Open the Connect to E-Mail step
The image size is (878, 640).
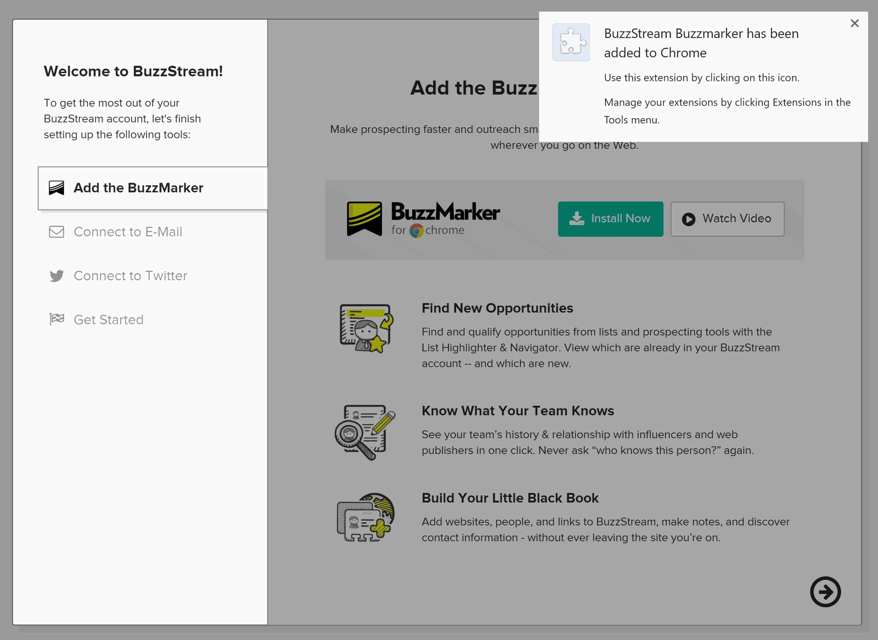click(x=128, y=232)
